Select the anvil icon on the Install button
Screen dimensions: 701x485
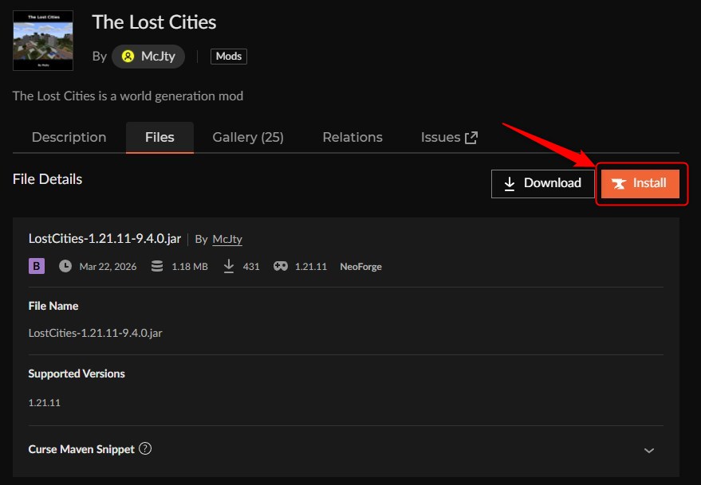point(620,183)
